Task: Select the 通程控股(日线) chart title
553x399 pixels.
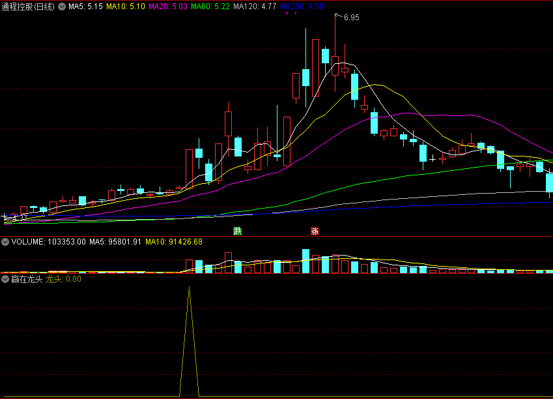Action: coord(28,7)
